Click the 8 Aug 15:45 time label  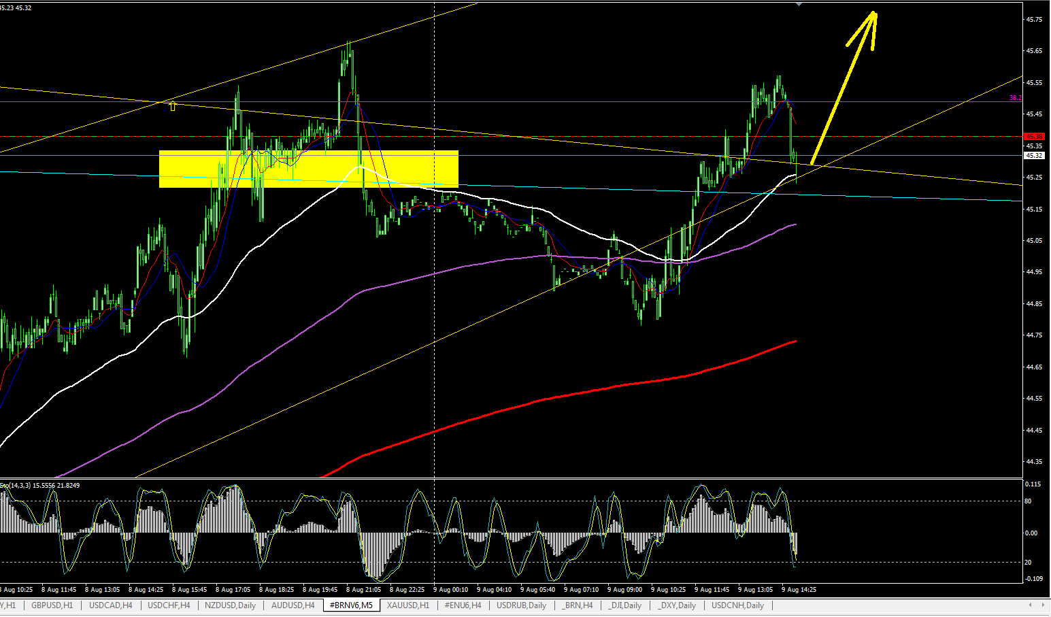(189, 590)
